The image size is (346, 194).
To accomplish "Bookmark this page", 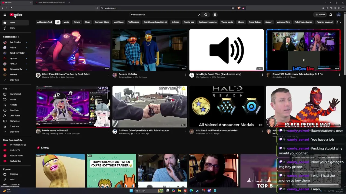I will coord(97,8).
